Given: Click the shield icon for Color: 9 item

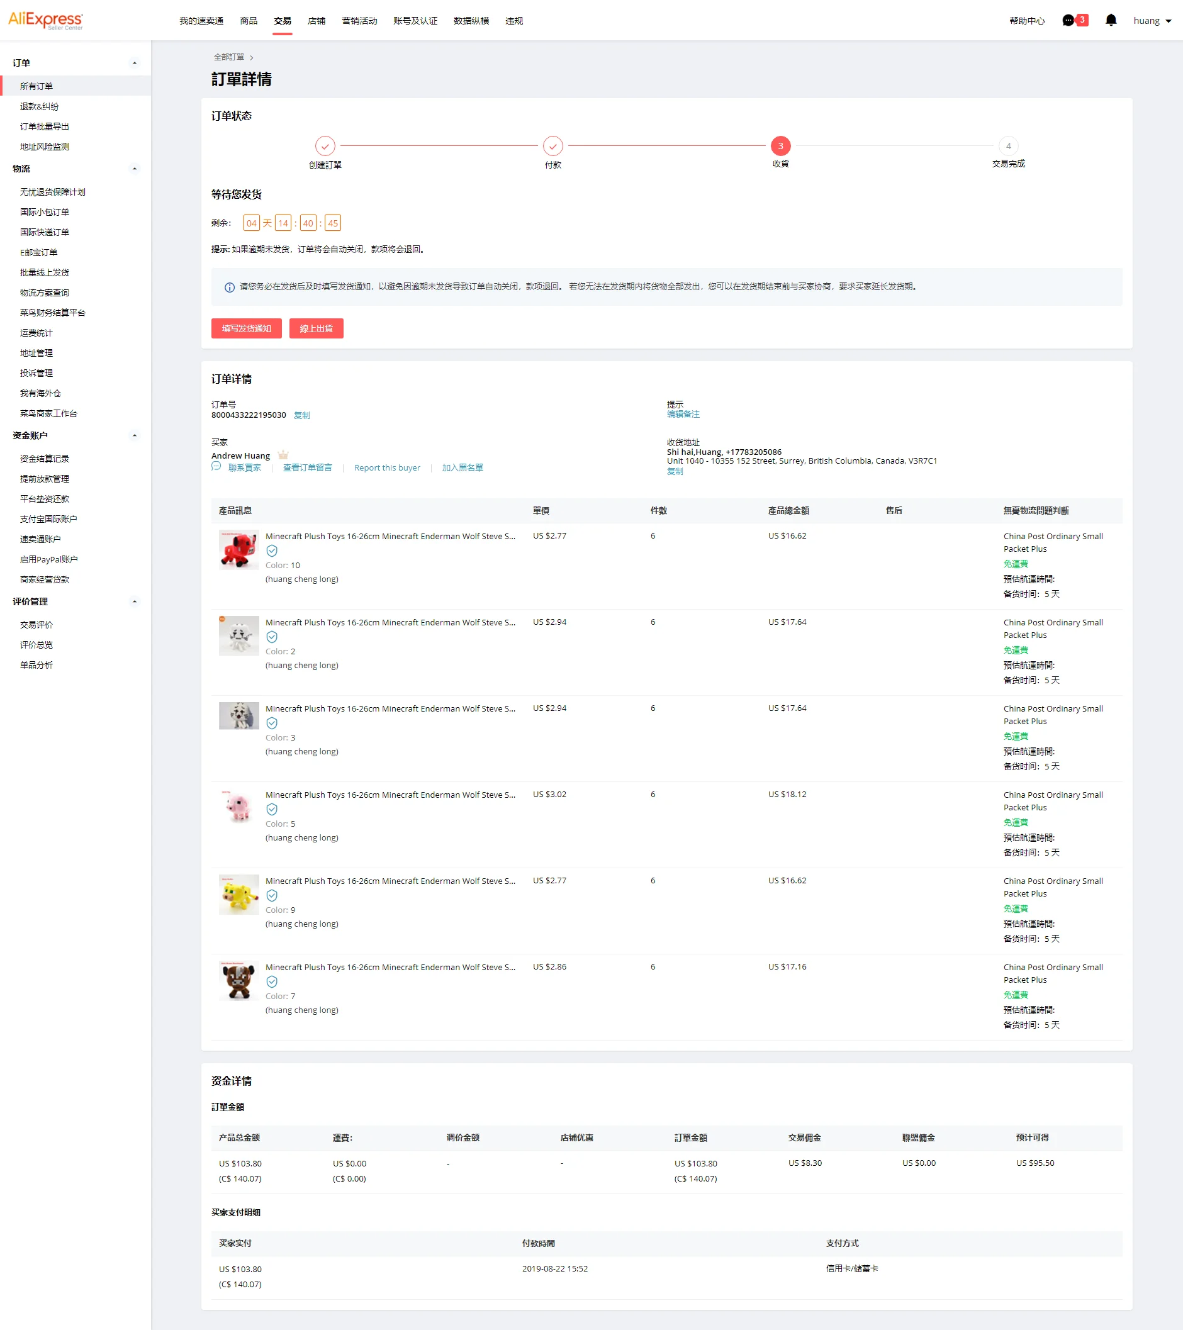Looking at the screenshot, I should [272, 895].
